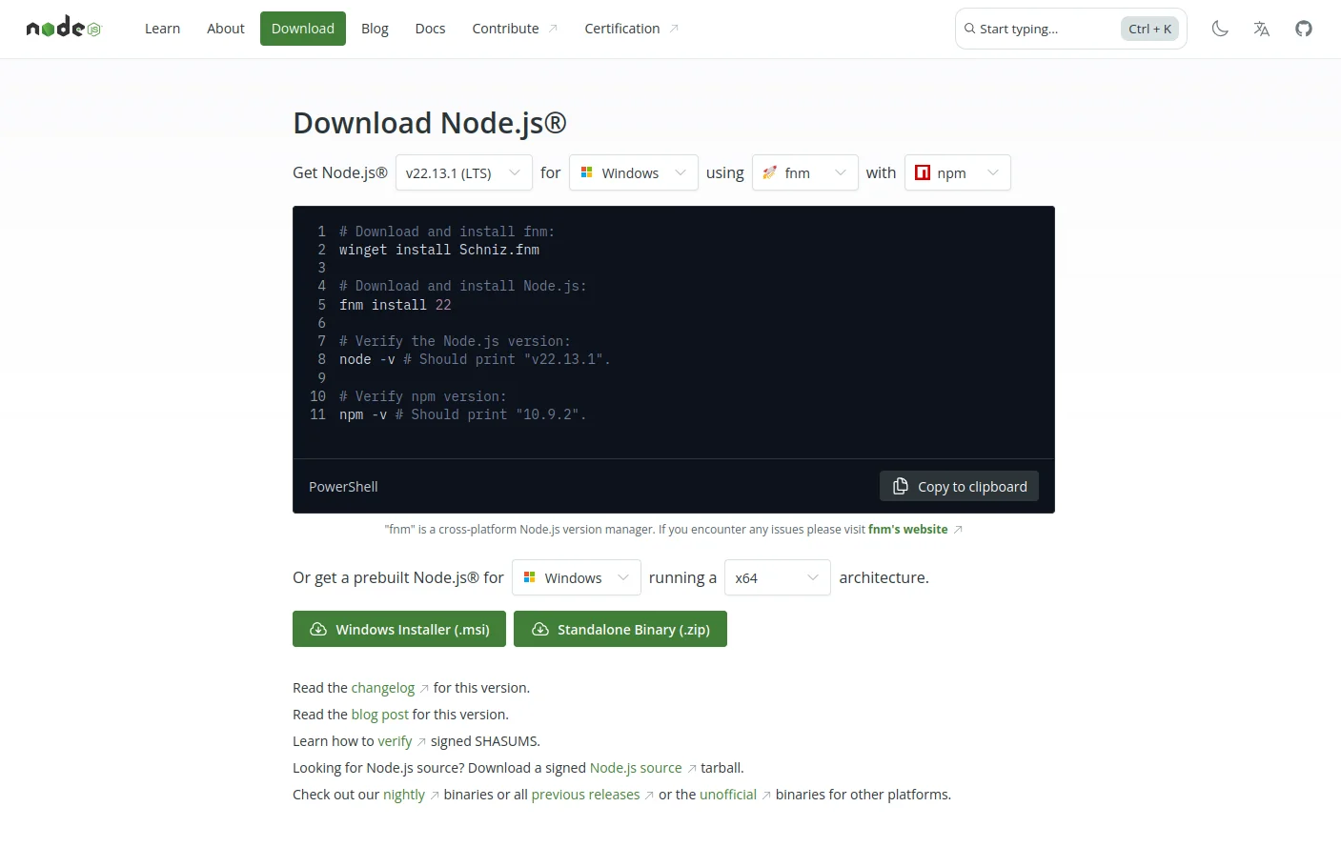The image size is (1341, 847).
Task: Click the download icon on Standalone Binary
Action: pos(539,630)
